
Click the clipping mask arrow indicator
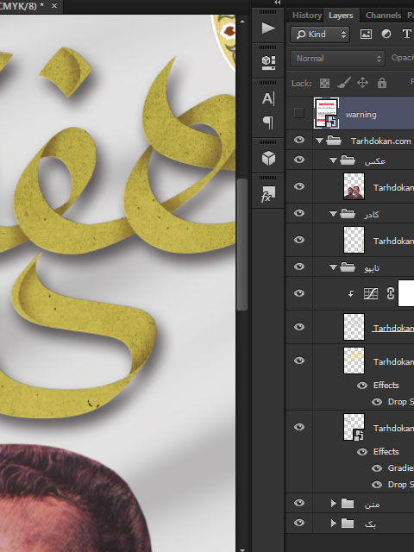click(x=351, y=293)
